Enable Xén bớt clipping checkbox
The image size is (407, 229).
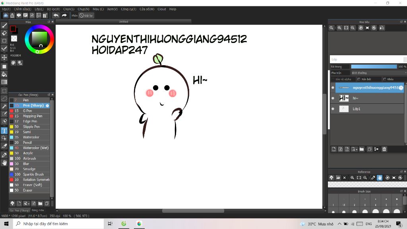point(359,79)
